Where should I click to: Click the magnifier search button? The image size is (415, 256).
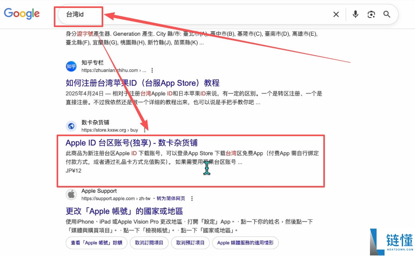coord(387,14)
